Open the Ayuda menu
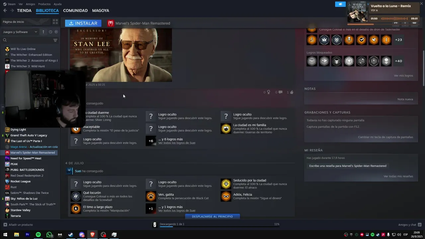This screenshot has width=425, height=239. point(57,4)
